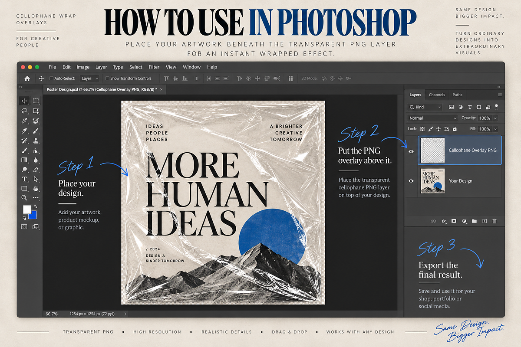Select the Lasso tool
This screenshot has height=347, width=521.
point(24,111)
